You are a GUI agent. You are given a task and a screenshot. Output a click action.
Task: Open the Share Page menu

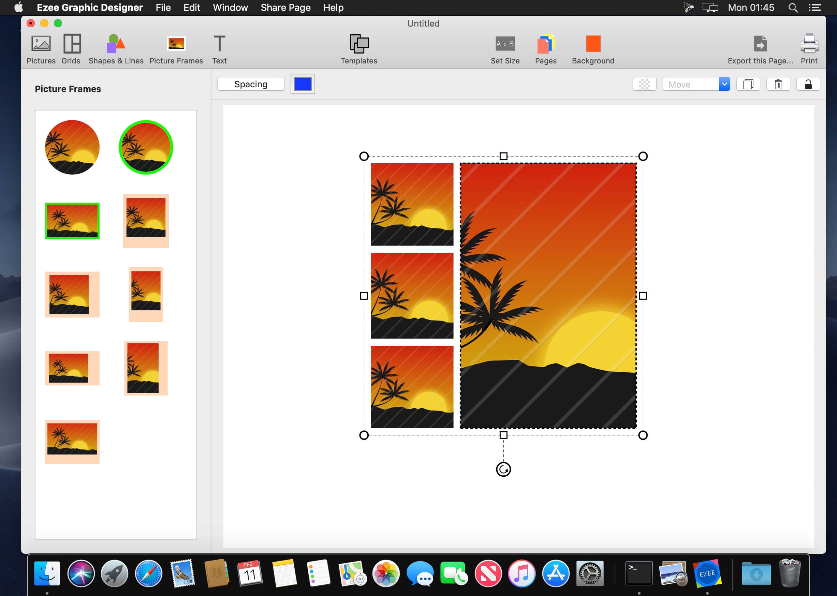tap(285, 8)
